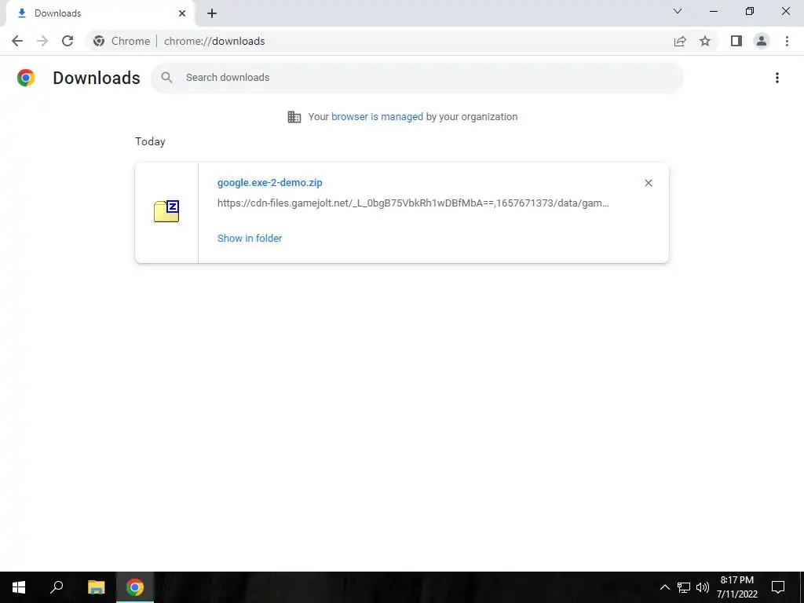The height and width of the screenshot is (603, 804).
Task: Click Show in folder
Action: coord(250,239)
